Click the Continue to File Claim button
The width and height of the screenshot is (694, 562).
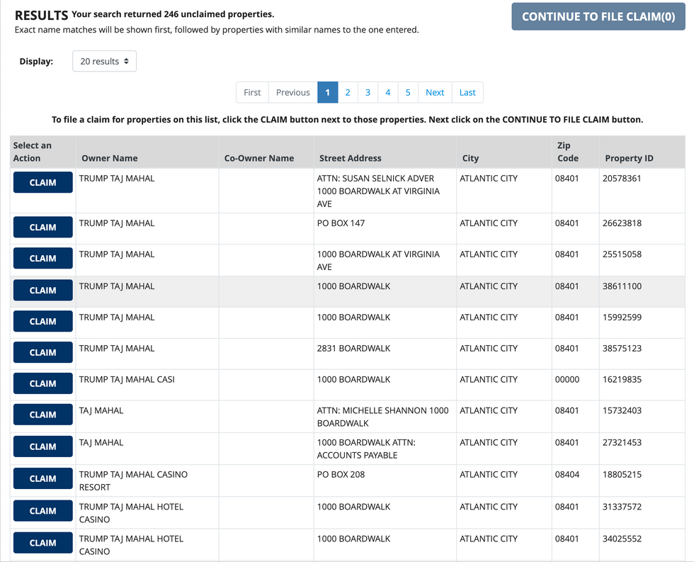point(598,17)
